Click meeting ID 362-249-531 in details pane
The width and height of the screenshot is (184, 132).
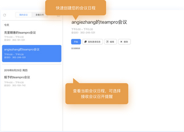point(83,32)
